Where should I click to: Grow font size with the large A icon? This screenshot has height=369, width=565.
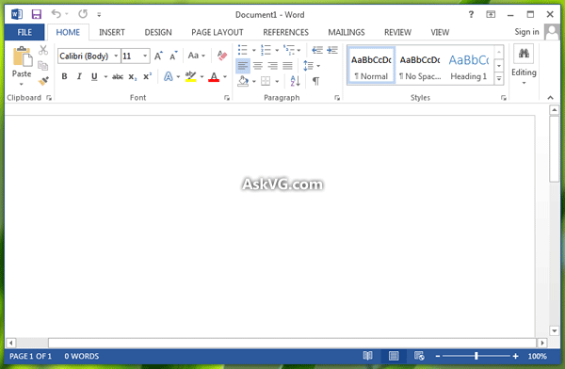158,56
